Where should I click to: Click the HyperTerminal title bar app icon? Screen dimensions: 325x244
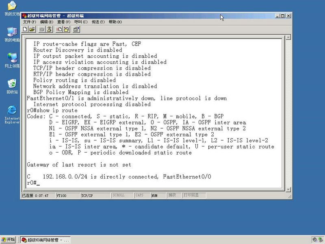pyautogui.click(x=24, y=16)
